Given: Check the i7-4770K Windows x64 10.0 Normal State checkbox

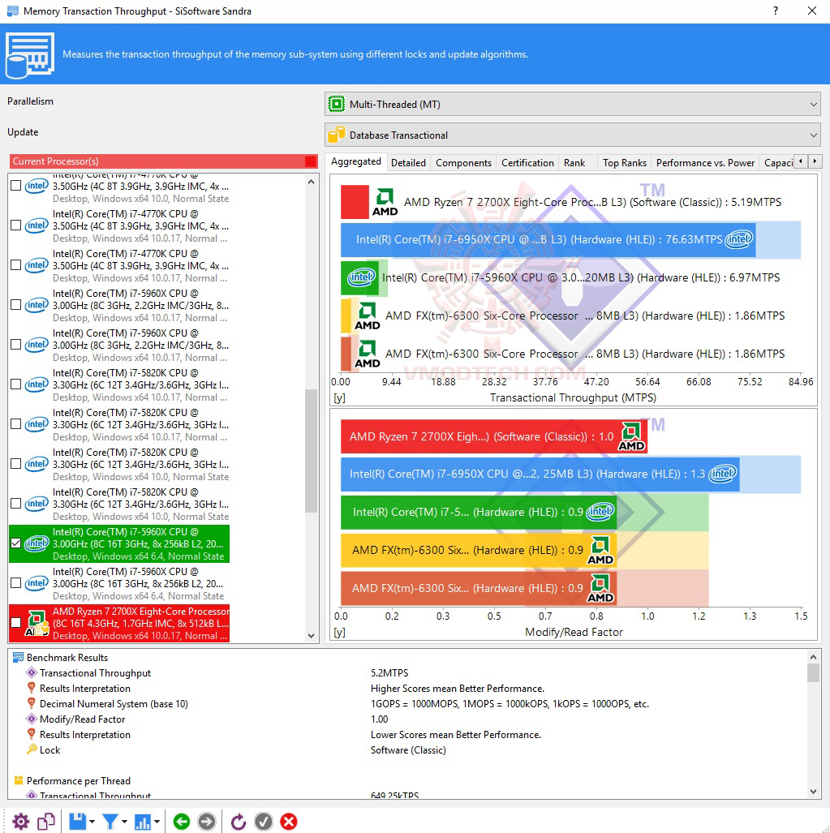Looking at the screenshot, I should click(16, 186).
